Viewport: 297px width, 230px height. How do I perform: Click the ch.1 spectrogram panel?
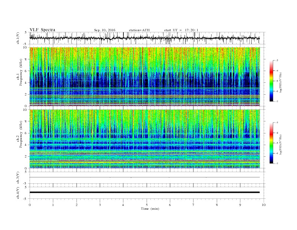click(144, 77)
